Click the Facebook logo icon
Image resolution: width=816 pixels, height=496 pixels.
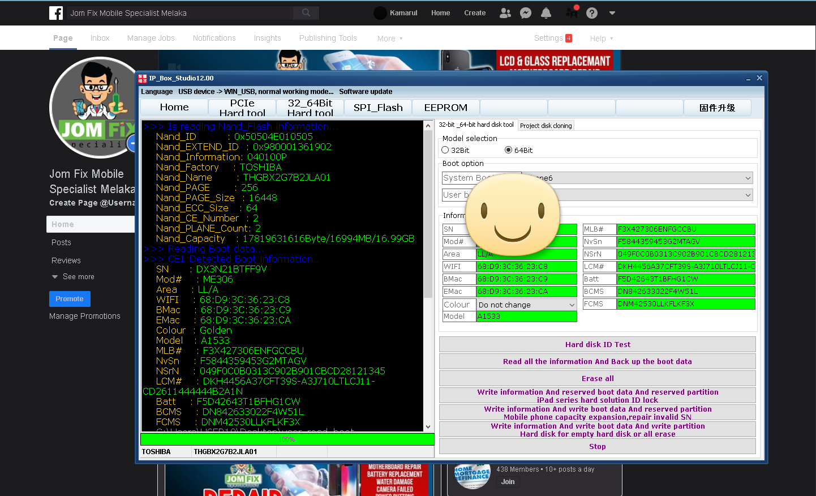tap(56, 13)
